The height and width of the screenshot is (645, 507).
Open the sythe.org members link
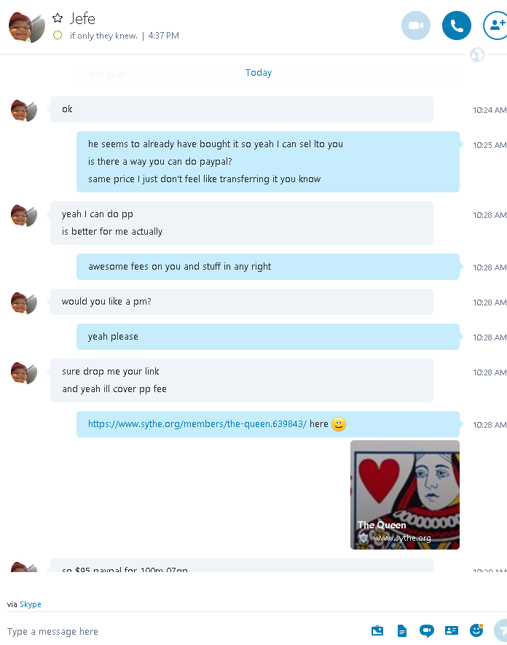(197, 423)
